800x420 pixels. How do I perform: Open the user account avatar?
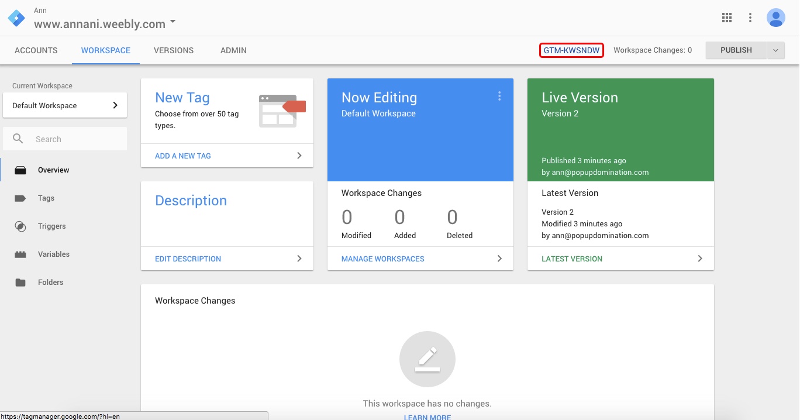(776, 18)
